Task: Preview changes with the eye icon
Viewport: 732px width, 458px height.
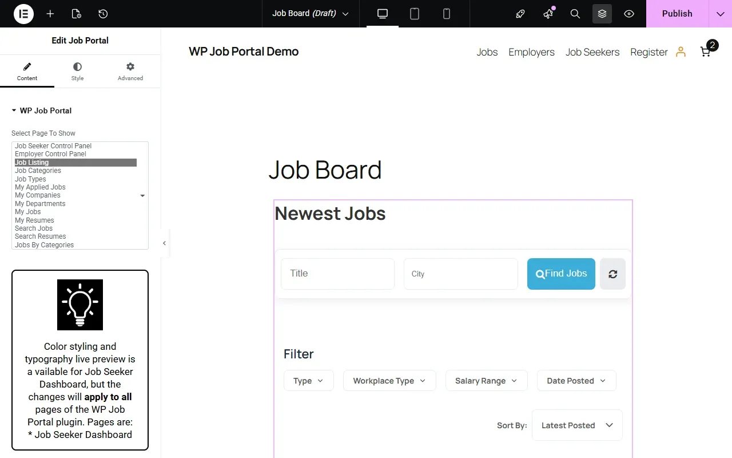Action: point(629,14)
